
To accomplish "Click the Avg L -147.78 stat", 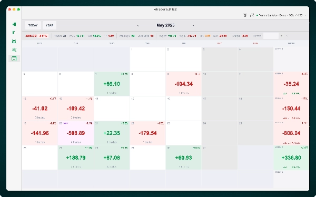I will (187, 36).
